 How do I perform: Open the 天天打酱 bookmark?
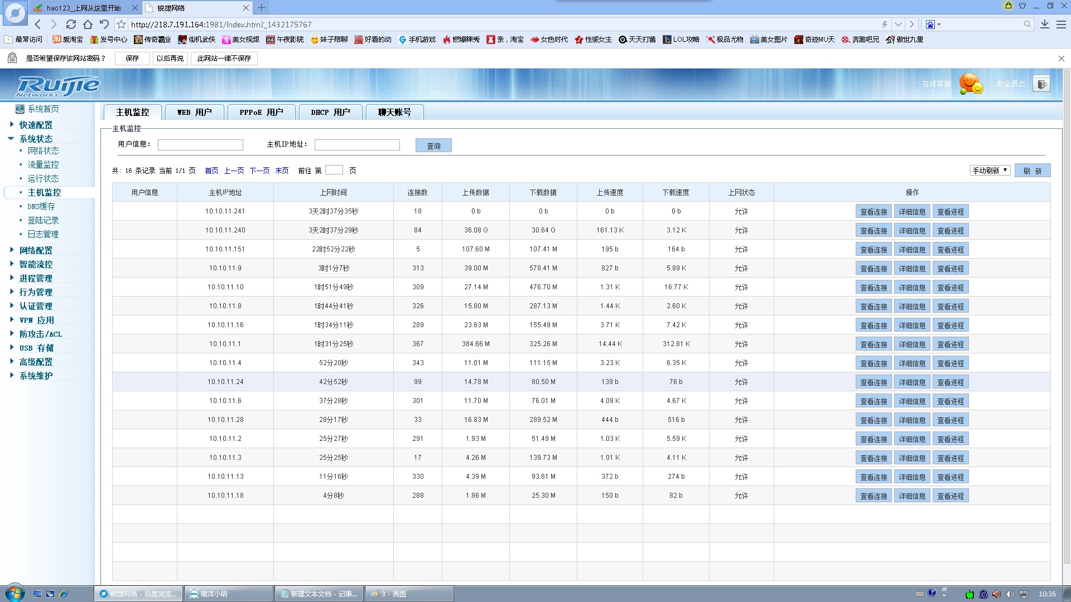click(637, 40)
